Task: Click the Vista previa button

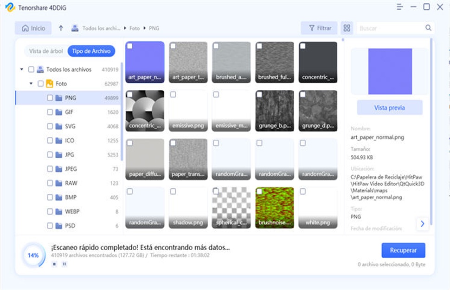Action: (389, 108)
